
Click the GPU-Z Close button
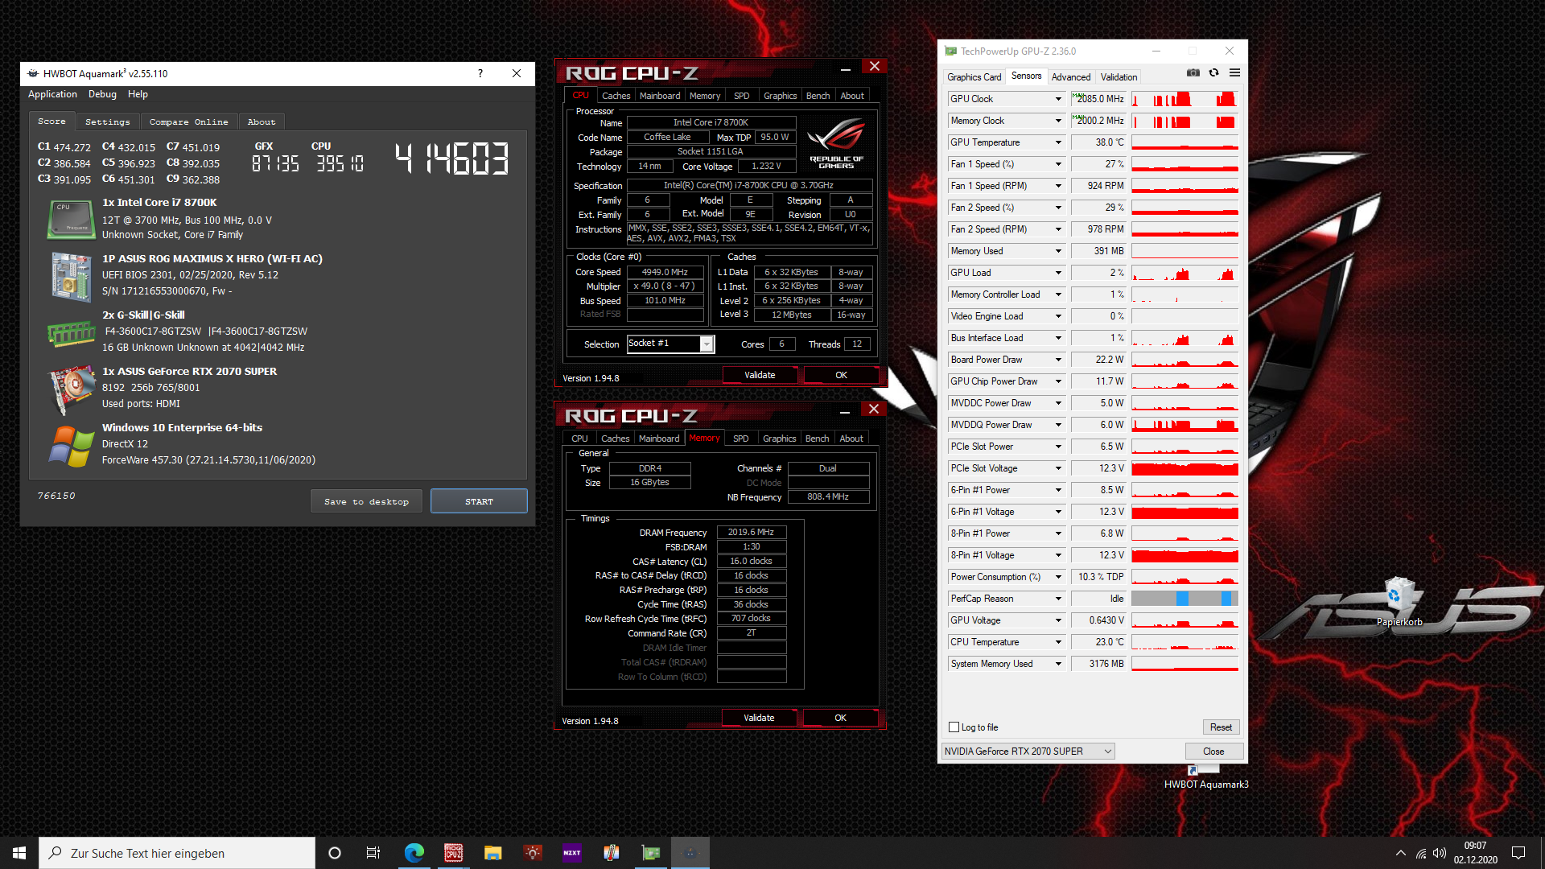click(1213, 752)
